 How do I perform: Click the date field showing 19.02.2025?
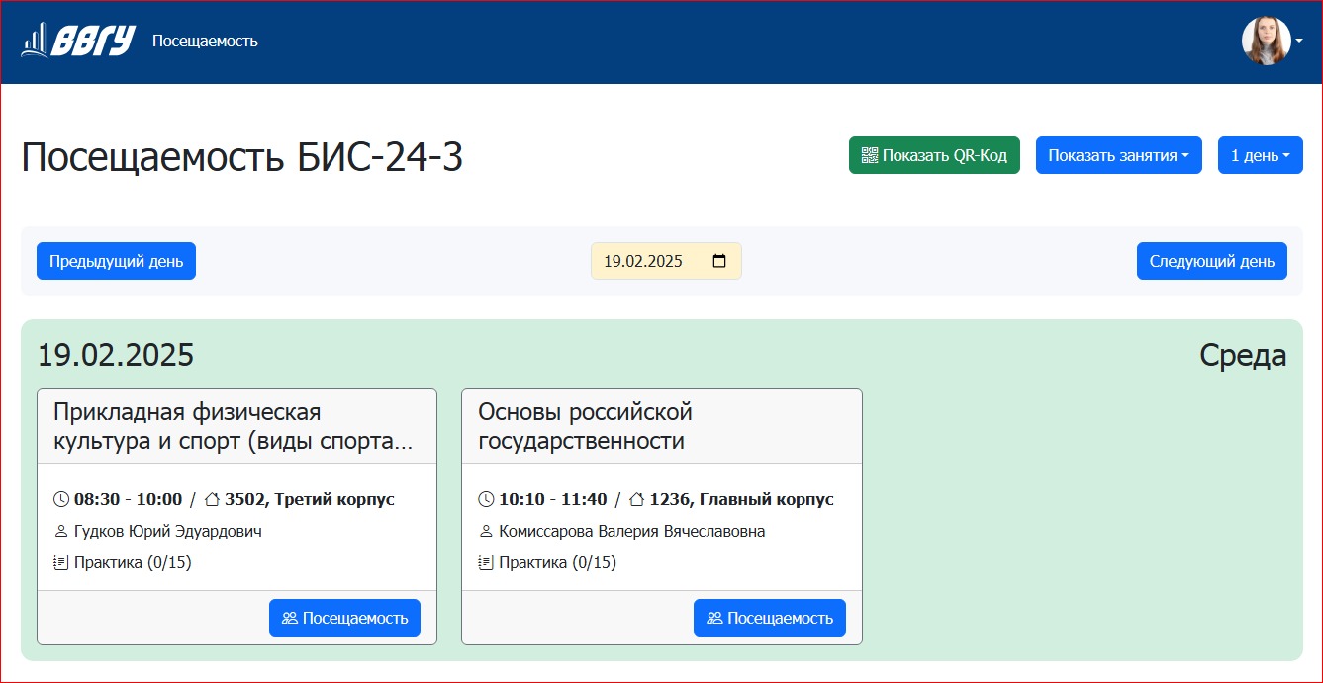[x=666, y=261]
